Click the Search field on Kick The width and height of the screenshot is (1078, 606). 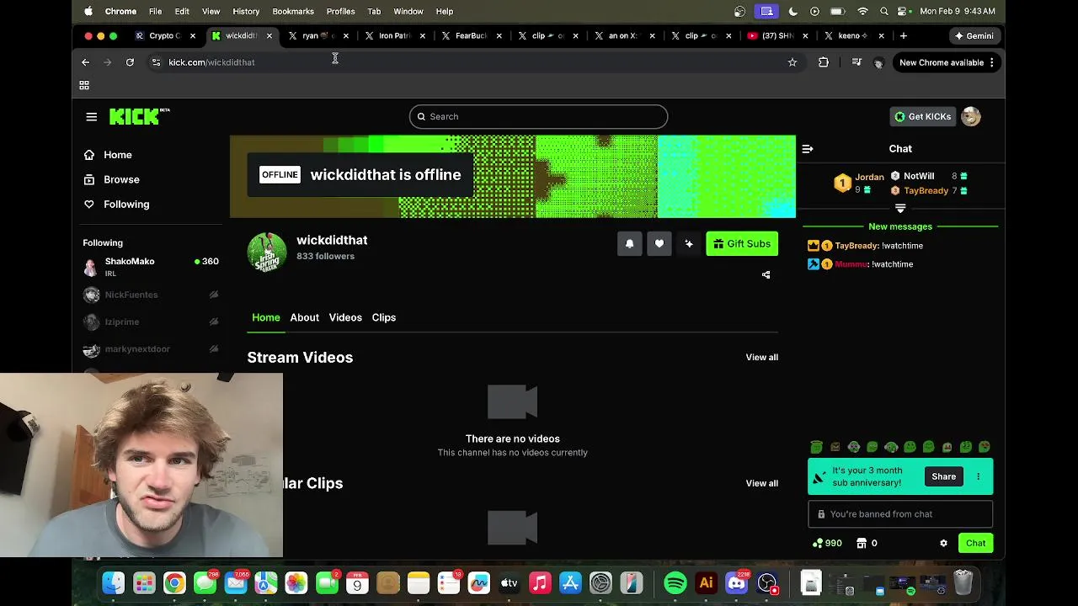538,117
